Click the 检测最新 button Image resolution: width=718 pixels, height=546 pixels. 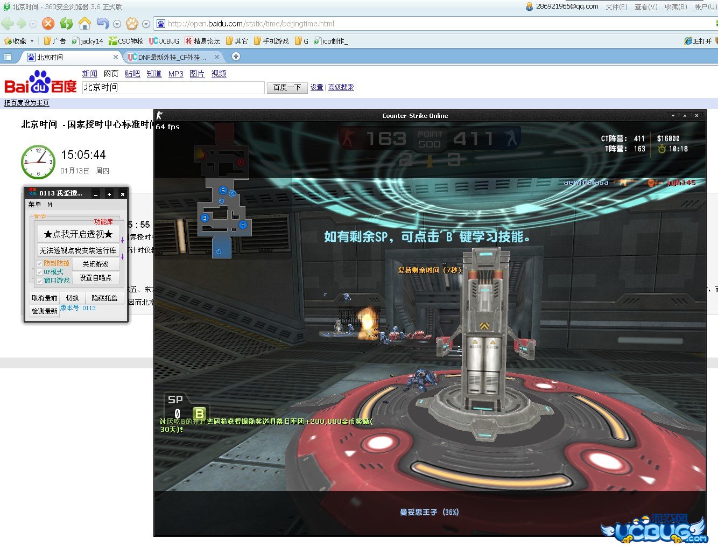[44, 311]
